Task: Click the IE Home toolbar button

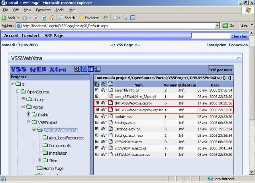Action: (x=52, y=18)
